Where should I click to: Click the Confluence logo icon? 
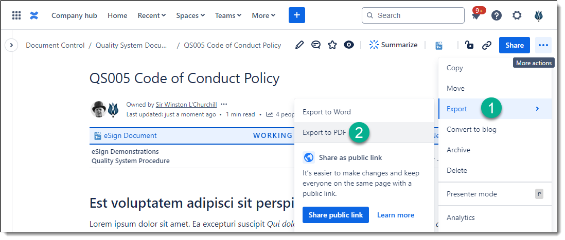34,15
